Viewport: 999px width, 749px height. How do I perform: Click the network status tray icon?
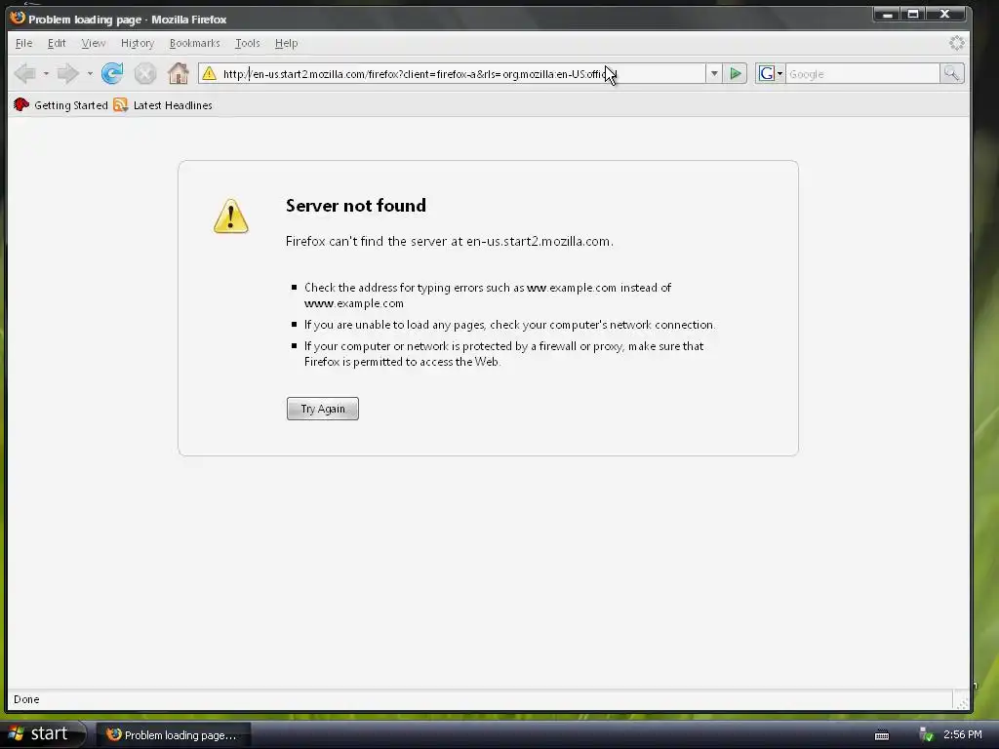point(927,735)
